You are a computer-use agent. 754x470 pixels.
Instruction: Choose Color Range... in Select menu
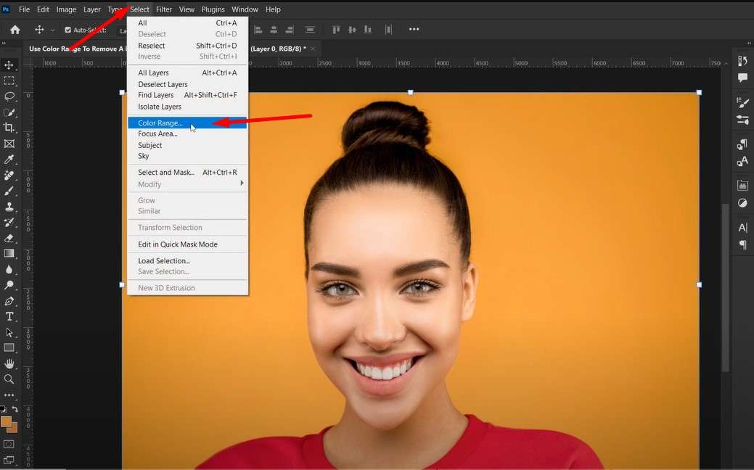coord(187,123)
